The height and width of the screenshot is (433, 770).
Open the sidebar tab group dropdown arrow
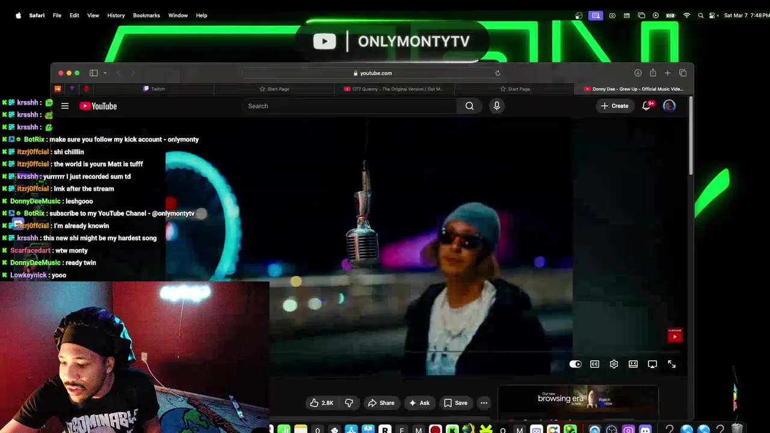105,73
